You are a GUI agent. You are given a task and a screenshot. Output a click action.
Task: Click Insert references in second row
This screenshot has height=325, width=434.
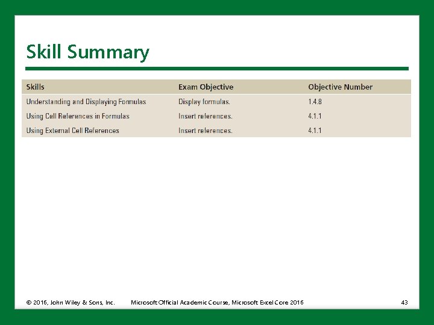coord(205,116)
